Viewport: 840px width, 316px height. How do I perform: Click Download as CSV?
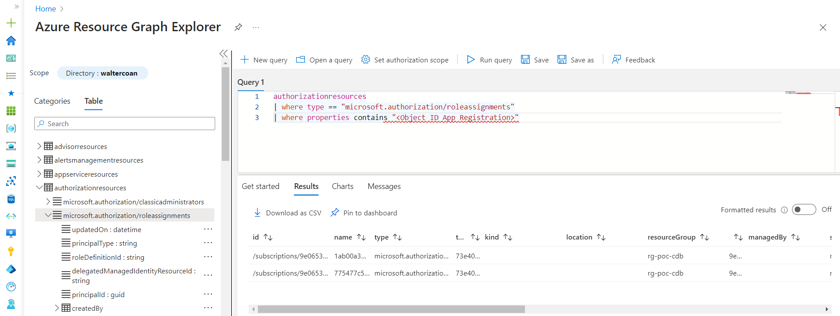(288, 213)
